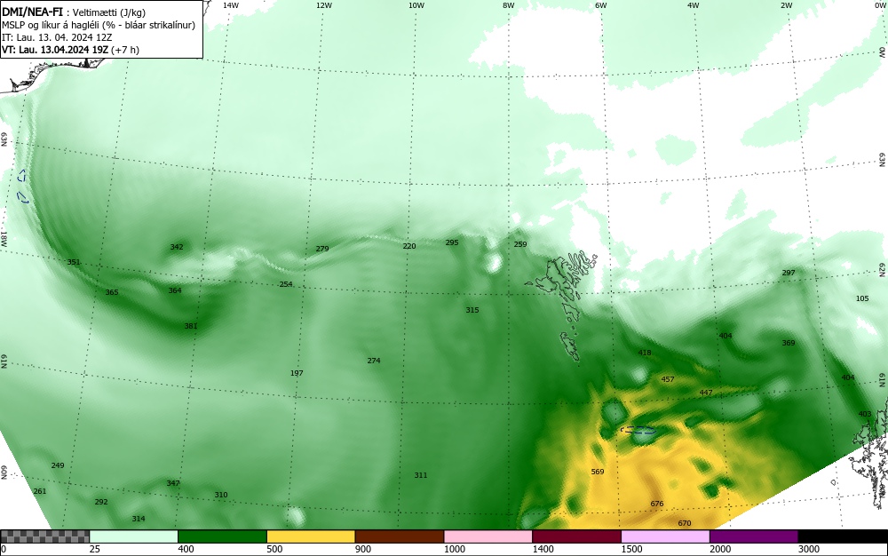Click the CAPE value 279

[322, 249]
